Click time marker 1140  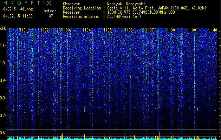pos(213,30)
